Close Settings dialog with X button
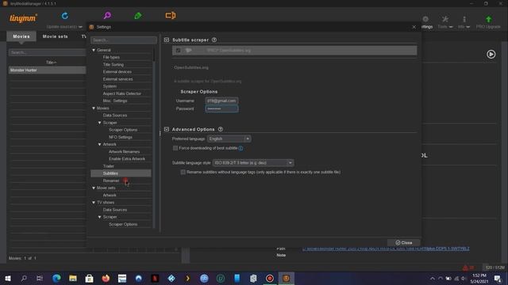 (414, 27)
